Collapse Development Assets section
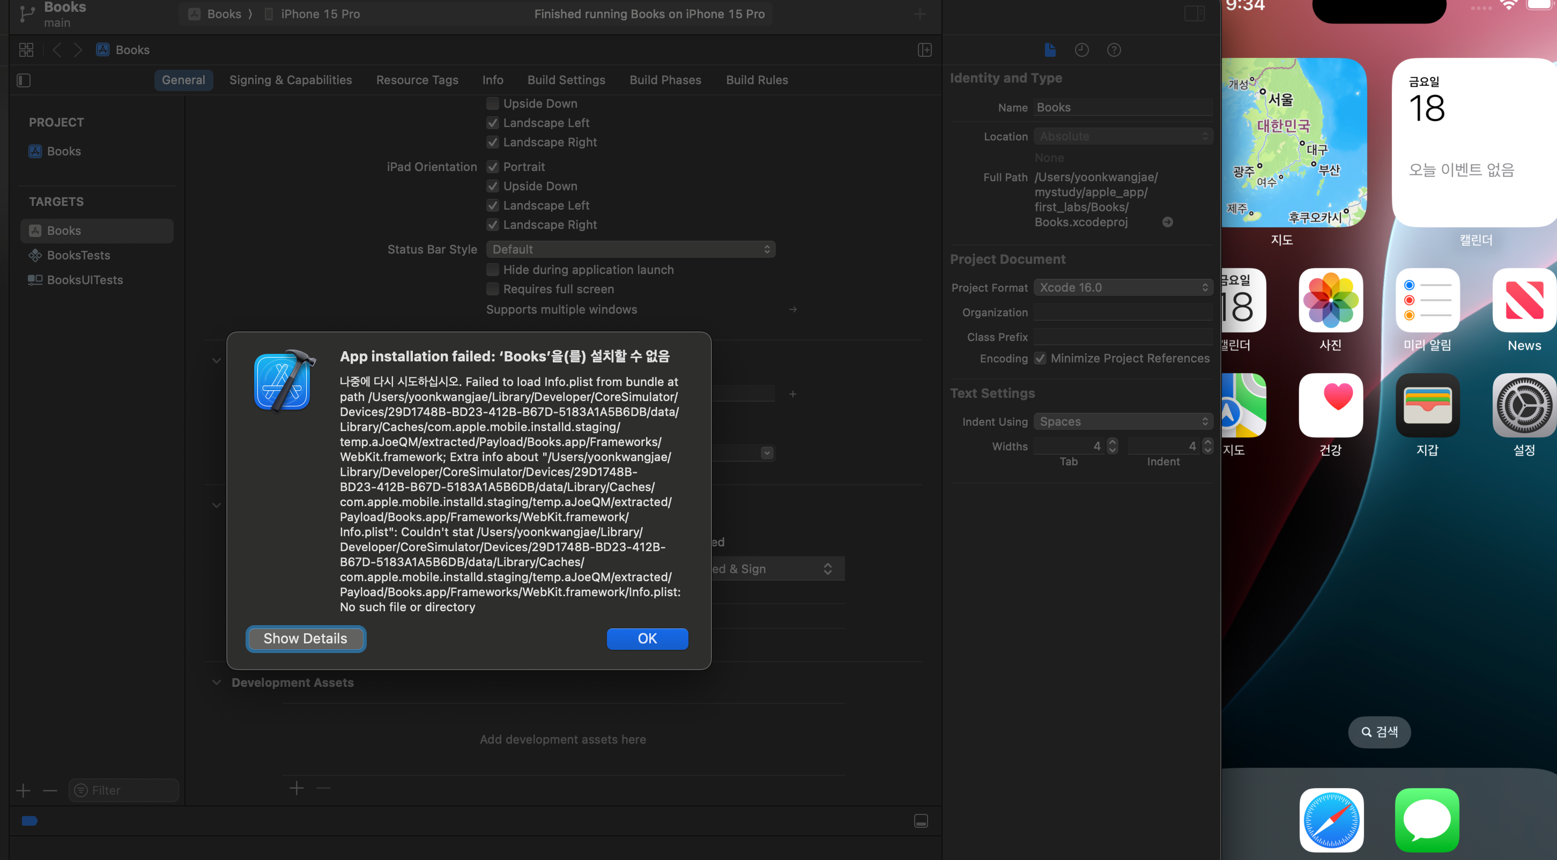The image size is (1557, 860). pyautogui.click(x=217, y=683)
